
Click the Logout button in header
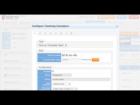click(134, 17)
